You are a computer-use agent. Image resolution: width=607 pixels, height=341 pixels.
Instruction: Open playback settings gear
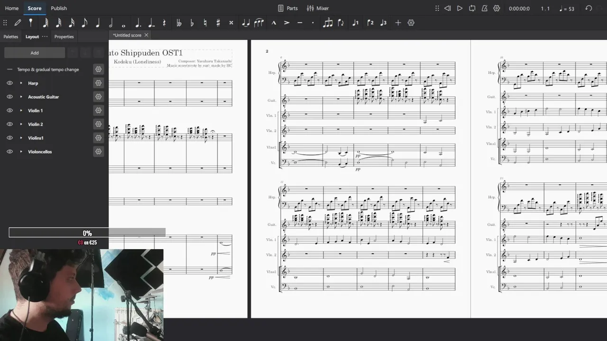click(497, 8)
